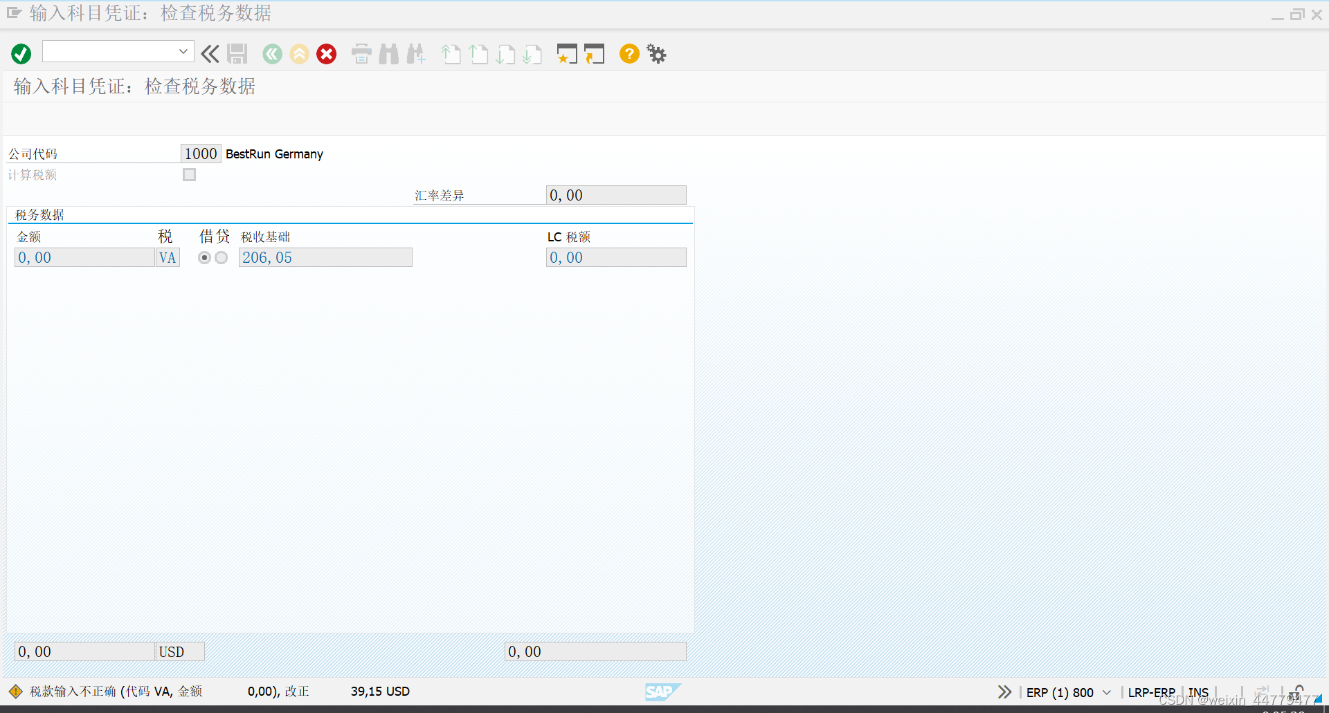The height and width of the screenshot is (713, 1329).
Task: Click the 税务数据 section header
Action: 39,215
